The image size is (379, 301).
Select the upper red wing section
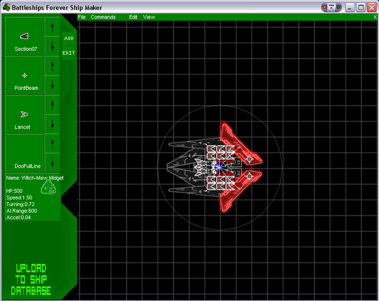(x=238, y=144)
